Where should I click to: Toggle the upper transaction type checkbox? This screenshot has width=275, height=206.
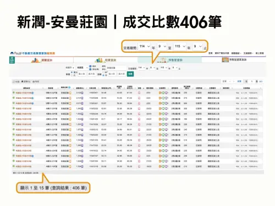click(x=90, y=66)
